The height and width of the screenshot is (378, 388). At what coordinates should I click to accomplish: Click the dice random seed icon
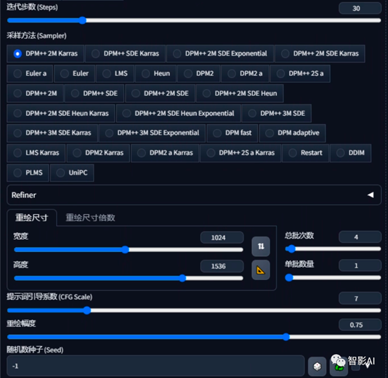pyautogui.click(x=317, y=366)
